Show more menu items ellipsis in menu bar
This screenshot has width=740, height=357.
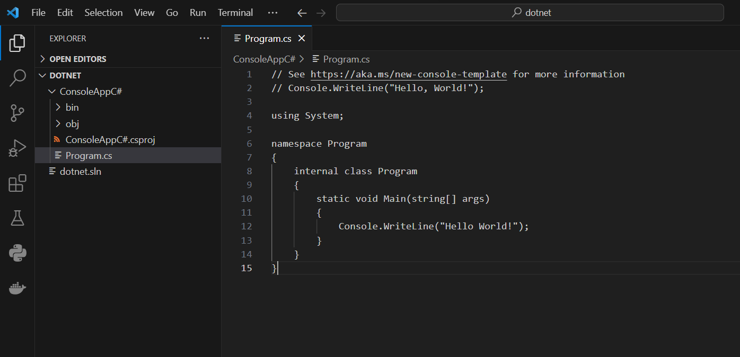pyautogui.click(x=272, y=13)
